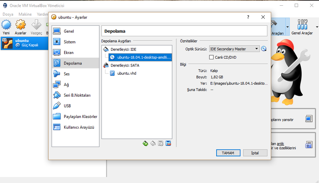Select Denetleyici: IDE controller in tree

(123, 49)
